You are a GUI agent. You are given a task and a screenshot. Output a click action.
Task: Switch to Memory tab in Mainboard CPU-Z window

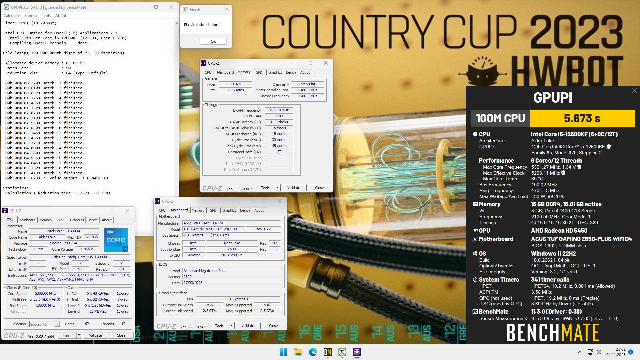click(x=198, y=210)
